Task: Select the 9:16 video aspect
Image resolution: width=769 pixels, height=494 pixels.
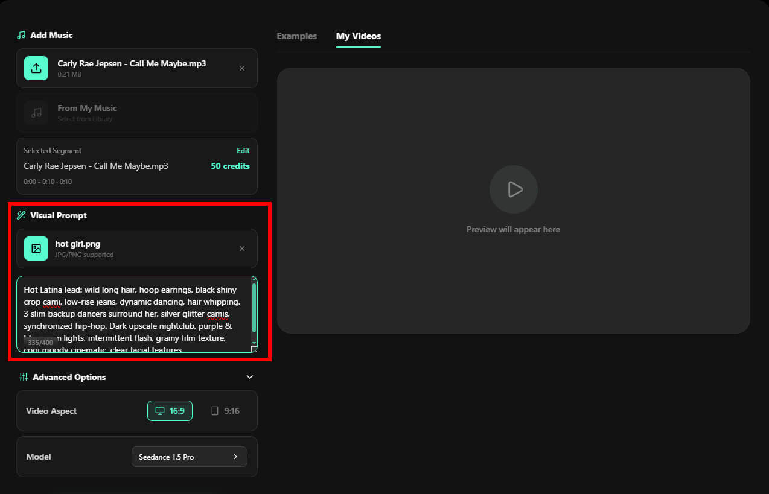Action: (x=225, y=411)
